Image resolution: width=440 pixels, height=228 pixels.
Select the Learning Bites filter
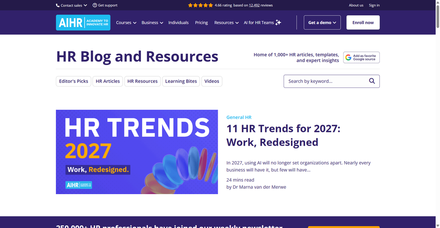coord(181,81)
